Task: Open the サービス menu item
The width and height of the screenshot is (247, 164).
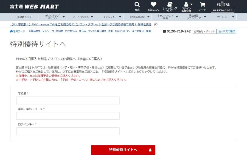Action: (x=222, y=17)
